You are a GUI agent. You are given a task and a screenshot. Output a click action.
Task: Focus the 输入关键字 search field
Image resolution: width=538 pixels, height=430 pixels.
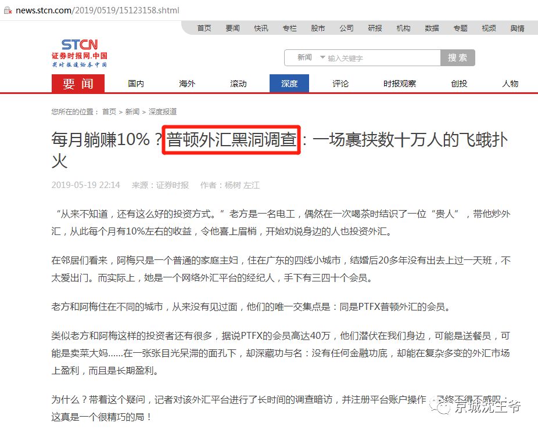coord(382,58)
